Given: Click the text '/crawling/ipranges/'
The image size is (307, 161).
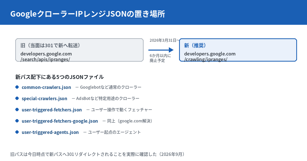Looking at the screenshot, I should [206, 59].
